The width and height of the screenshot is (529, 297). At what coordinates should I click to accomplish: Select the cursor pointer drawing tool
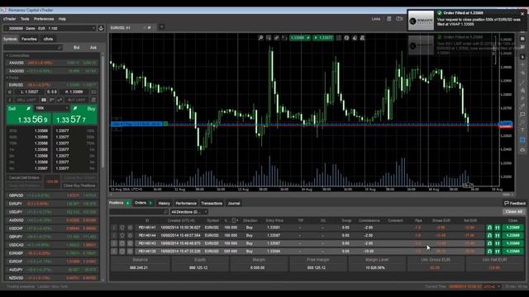[522, 57]
